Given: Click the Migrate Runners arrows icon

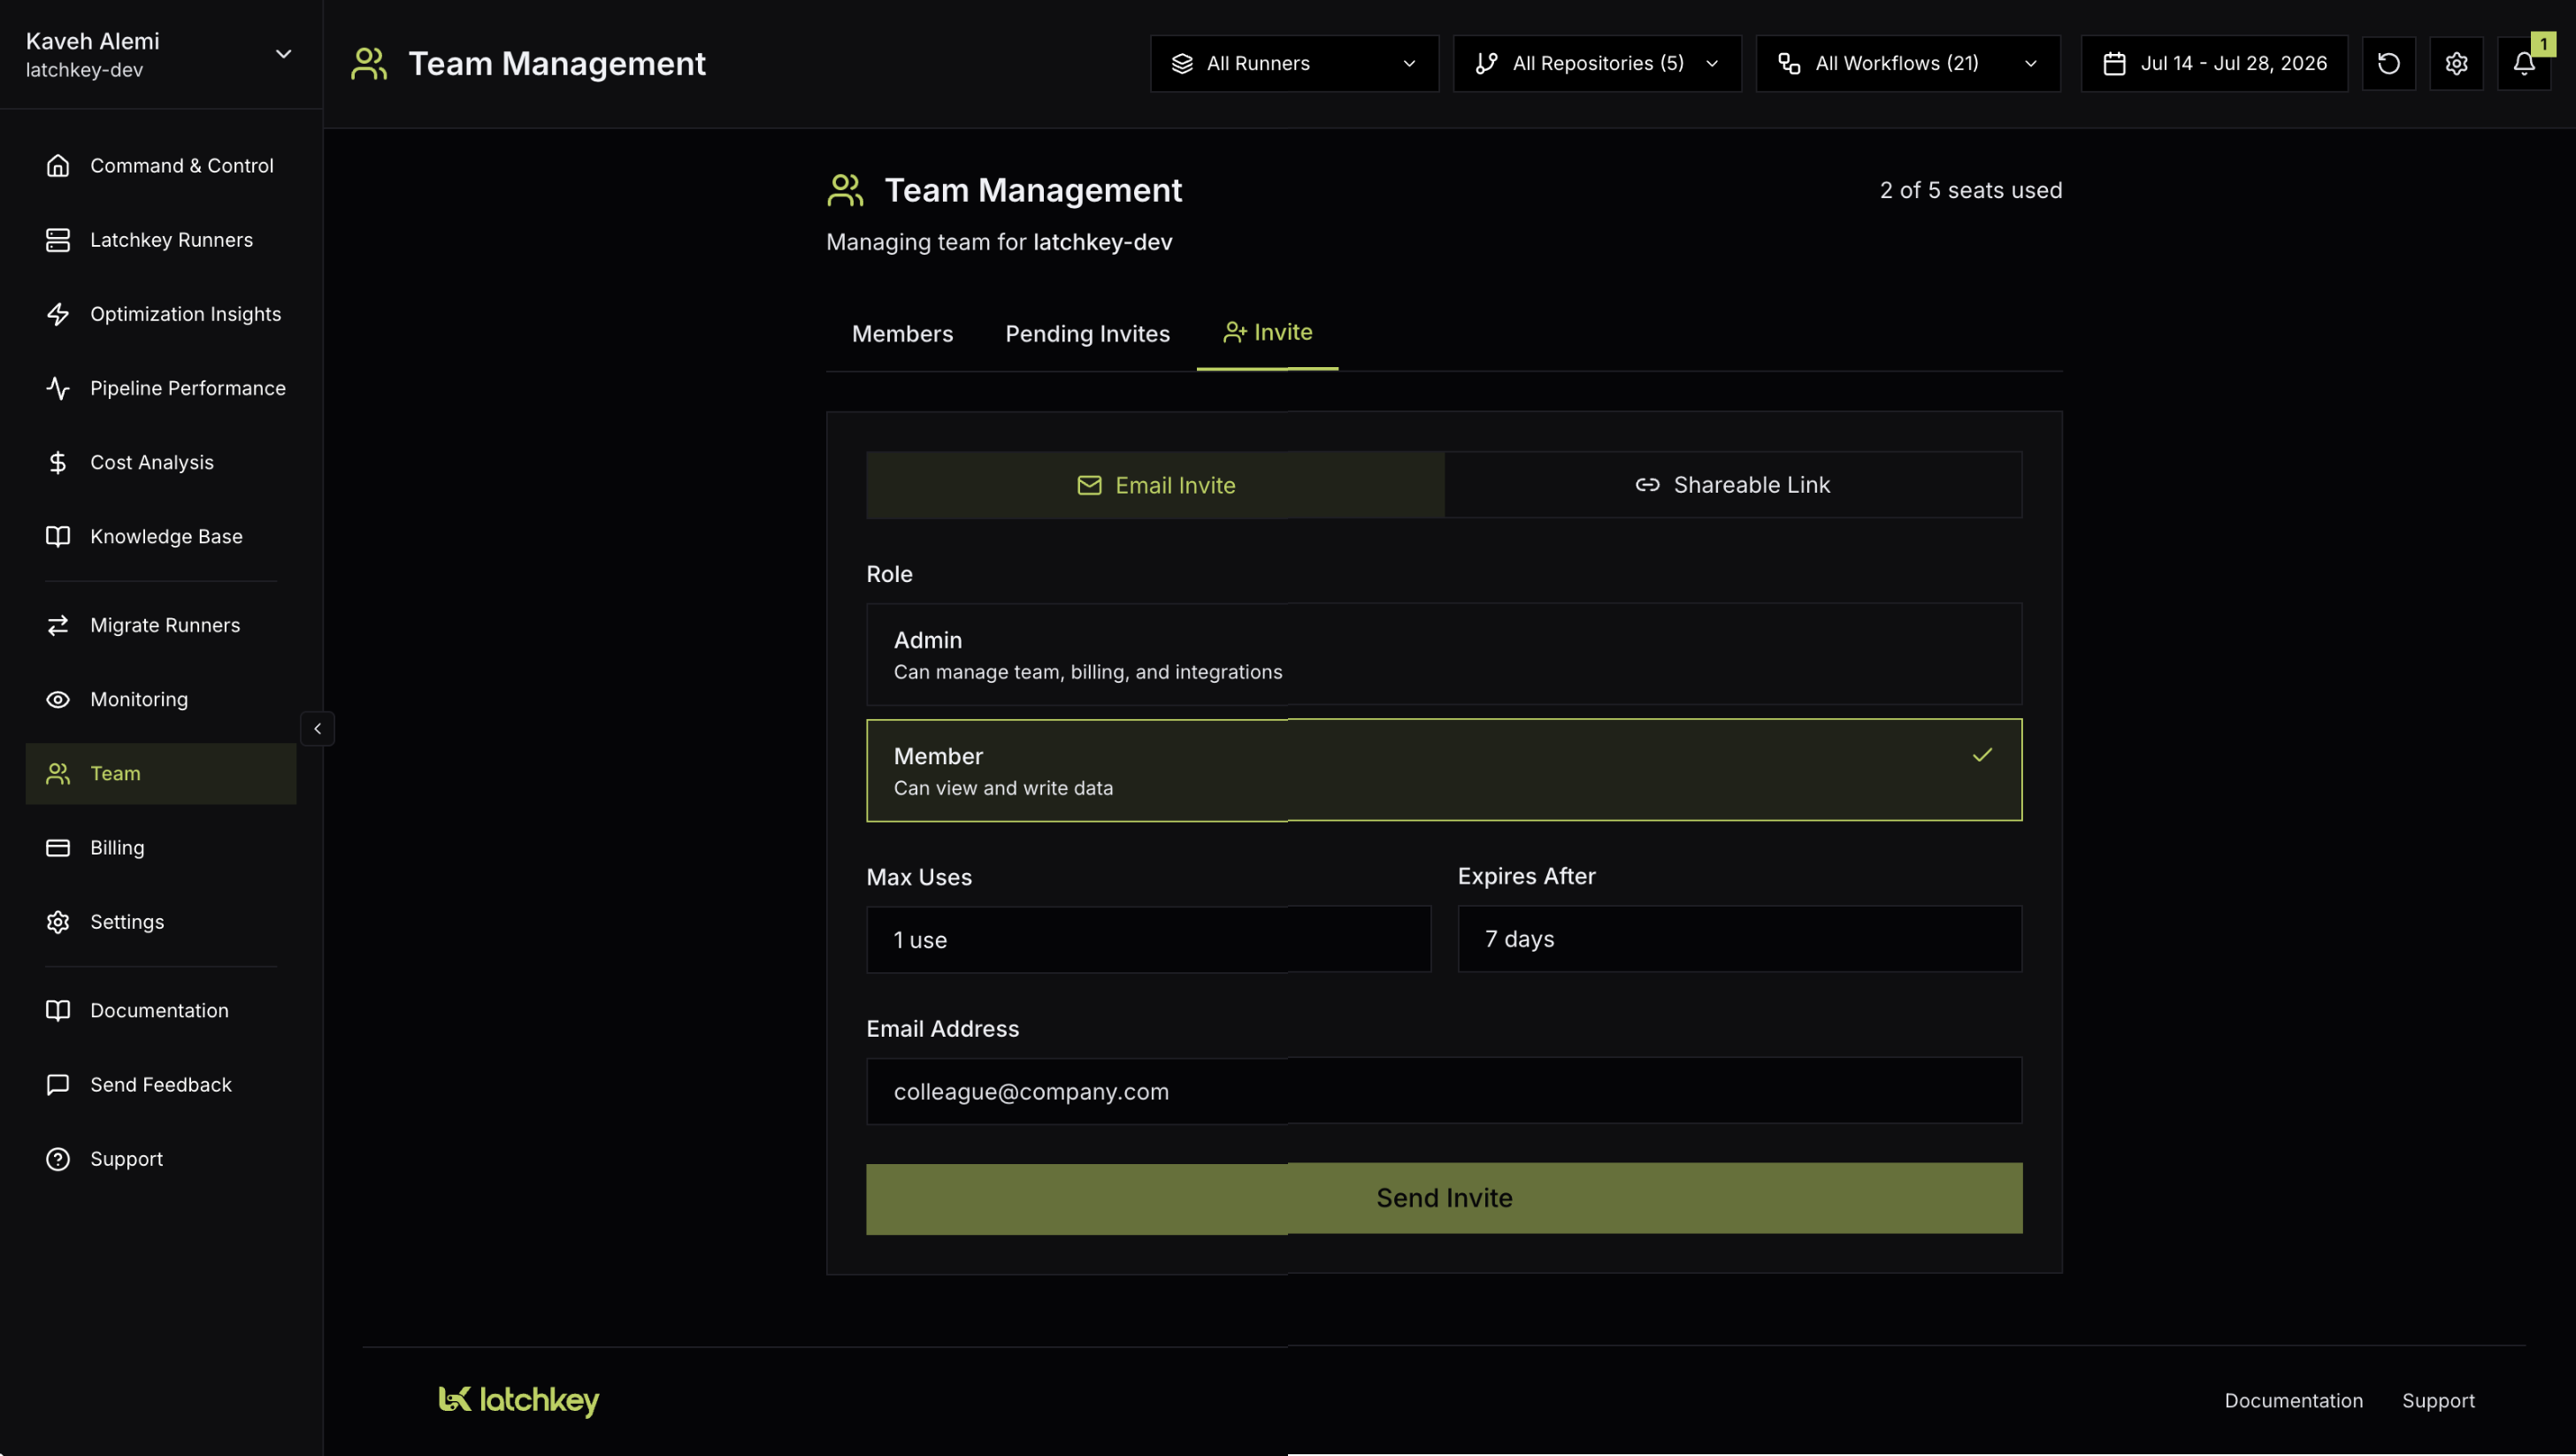Looking at the screenshot, I should (58, 625).
